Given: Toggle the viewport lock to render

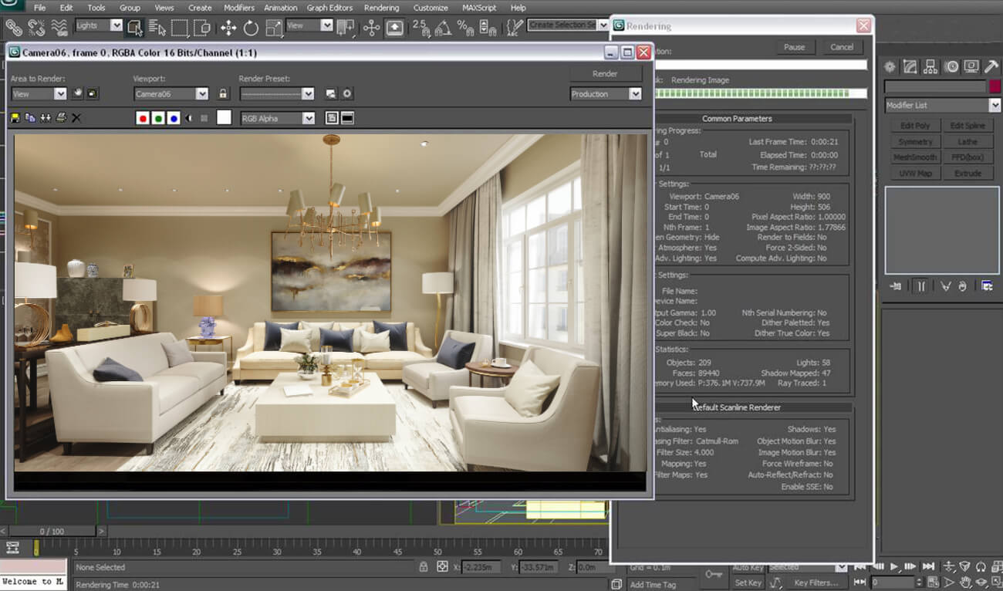Looking at the screenshot, I should [x=223, y=94].
